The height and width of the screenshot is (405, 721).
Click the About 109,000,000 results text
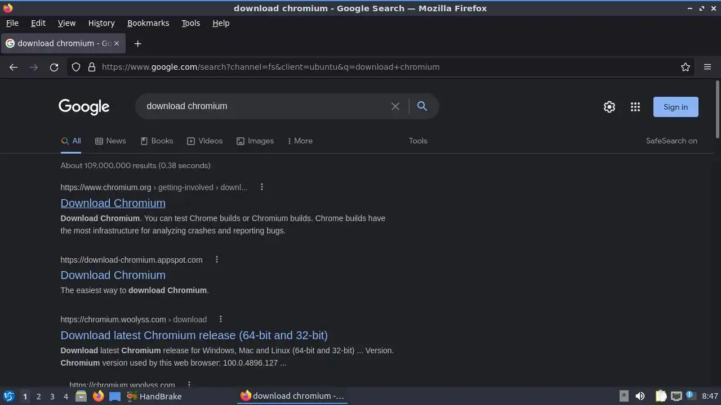click(x=136, y=165)
